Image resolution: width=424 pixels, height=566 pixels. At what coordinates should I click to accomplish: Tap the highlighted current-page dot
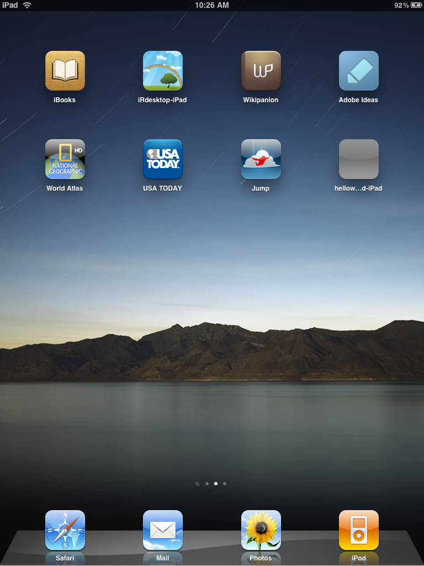[x=216, y=484]
